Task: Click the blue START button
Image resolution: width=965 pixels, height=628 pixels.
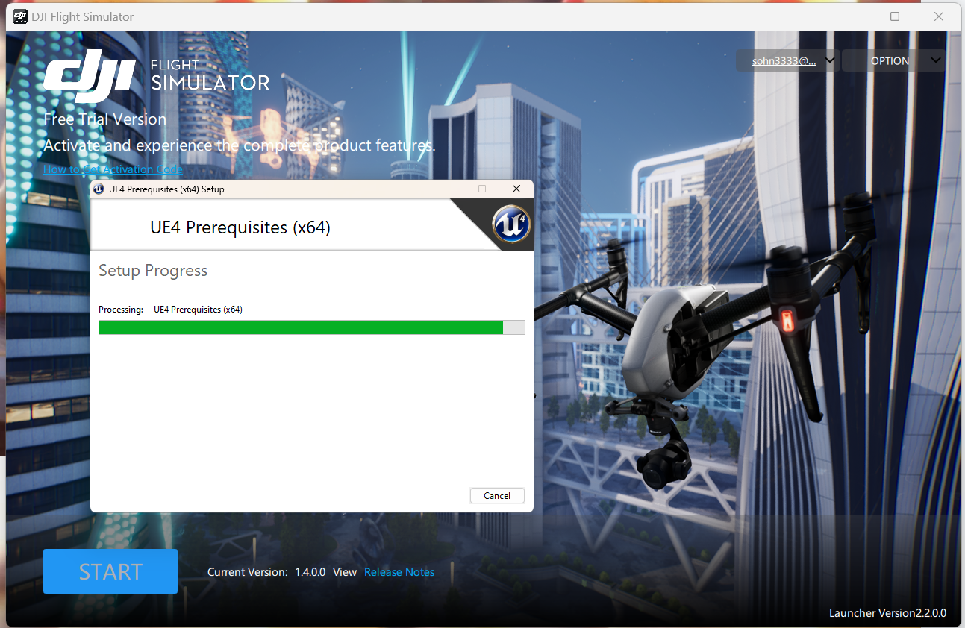Action: coord(110,571)
